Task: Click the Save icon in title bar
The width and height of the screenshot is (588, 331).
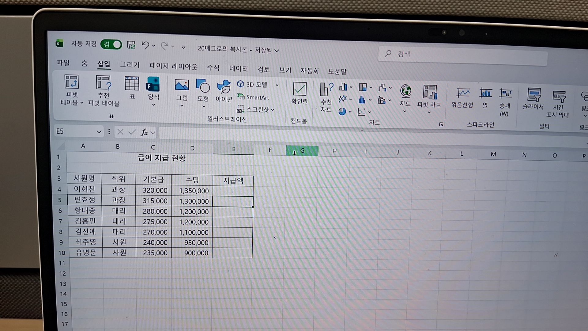Action: (x=131, y=45)
